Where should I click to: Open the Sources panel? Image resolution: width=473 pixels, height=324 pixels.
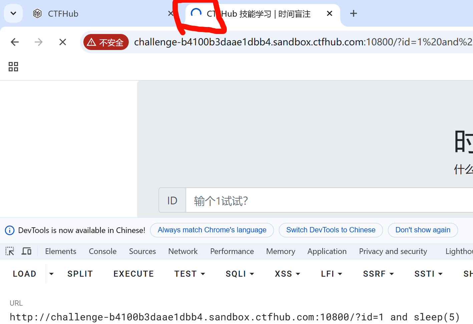tap(142, 251)
